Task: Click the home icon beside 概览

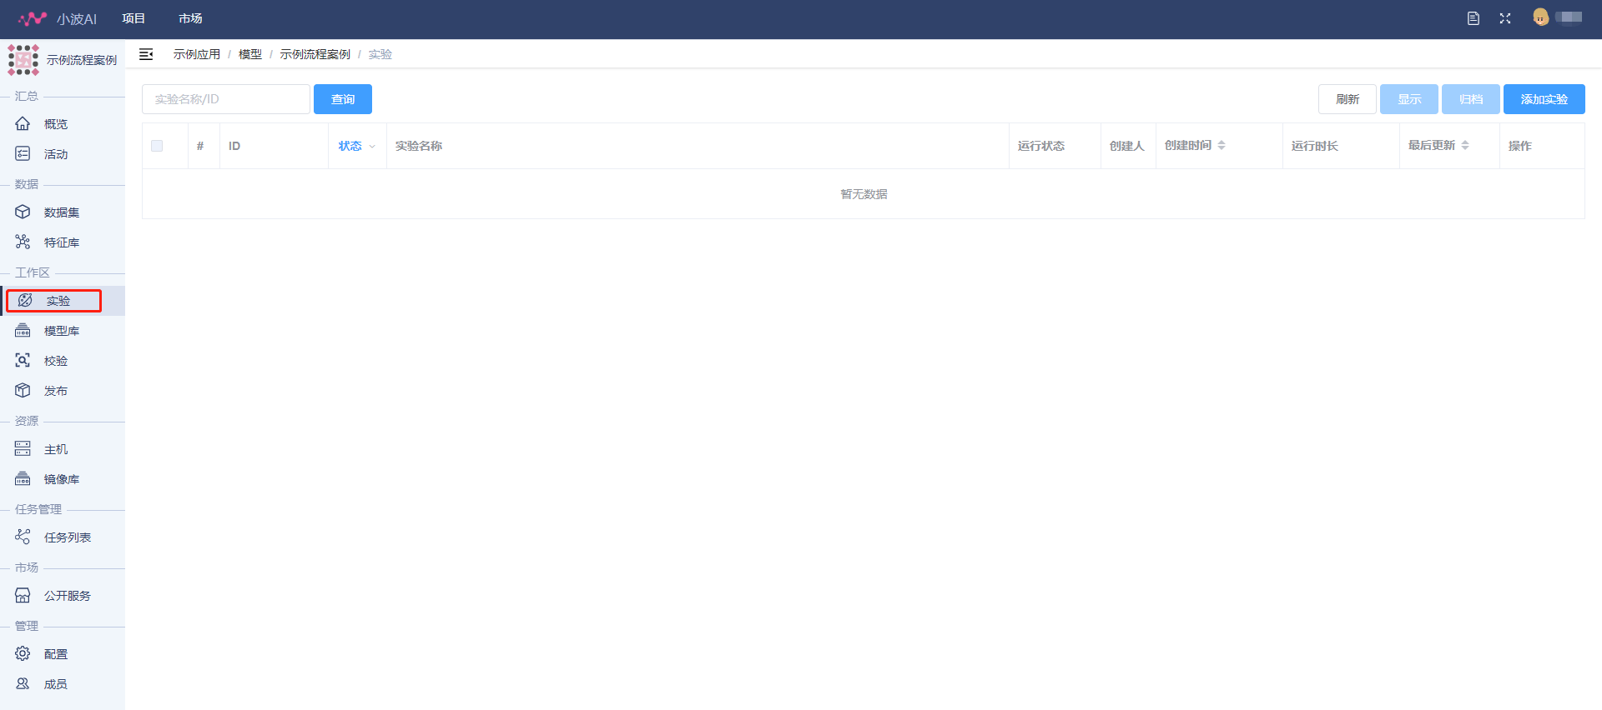Action: pyautogui.click(x=23, y=123)
